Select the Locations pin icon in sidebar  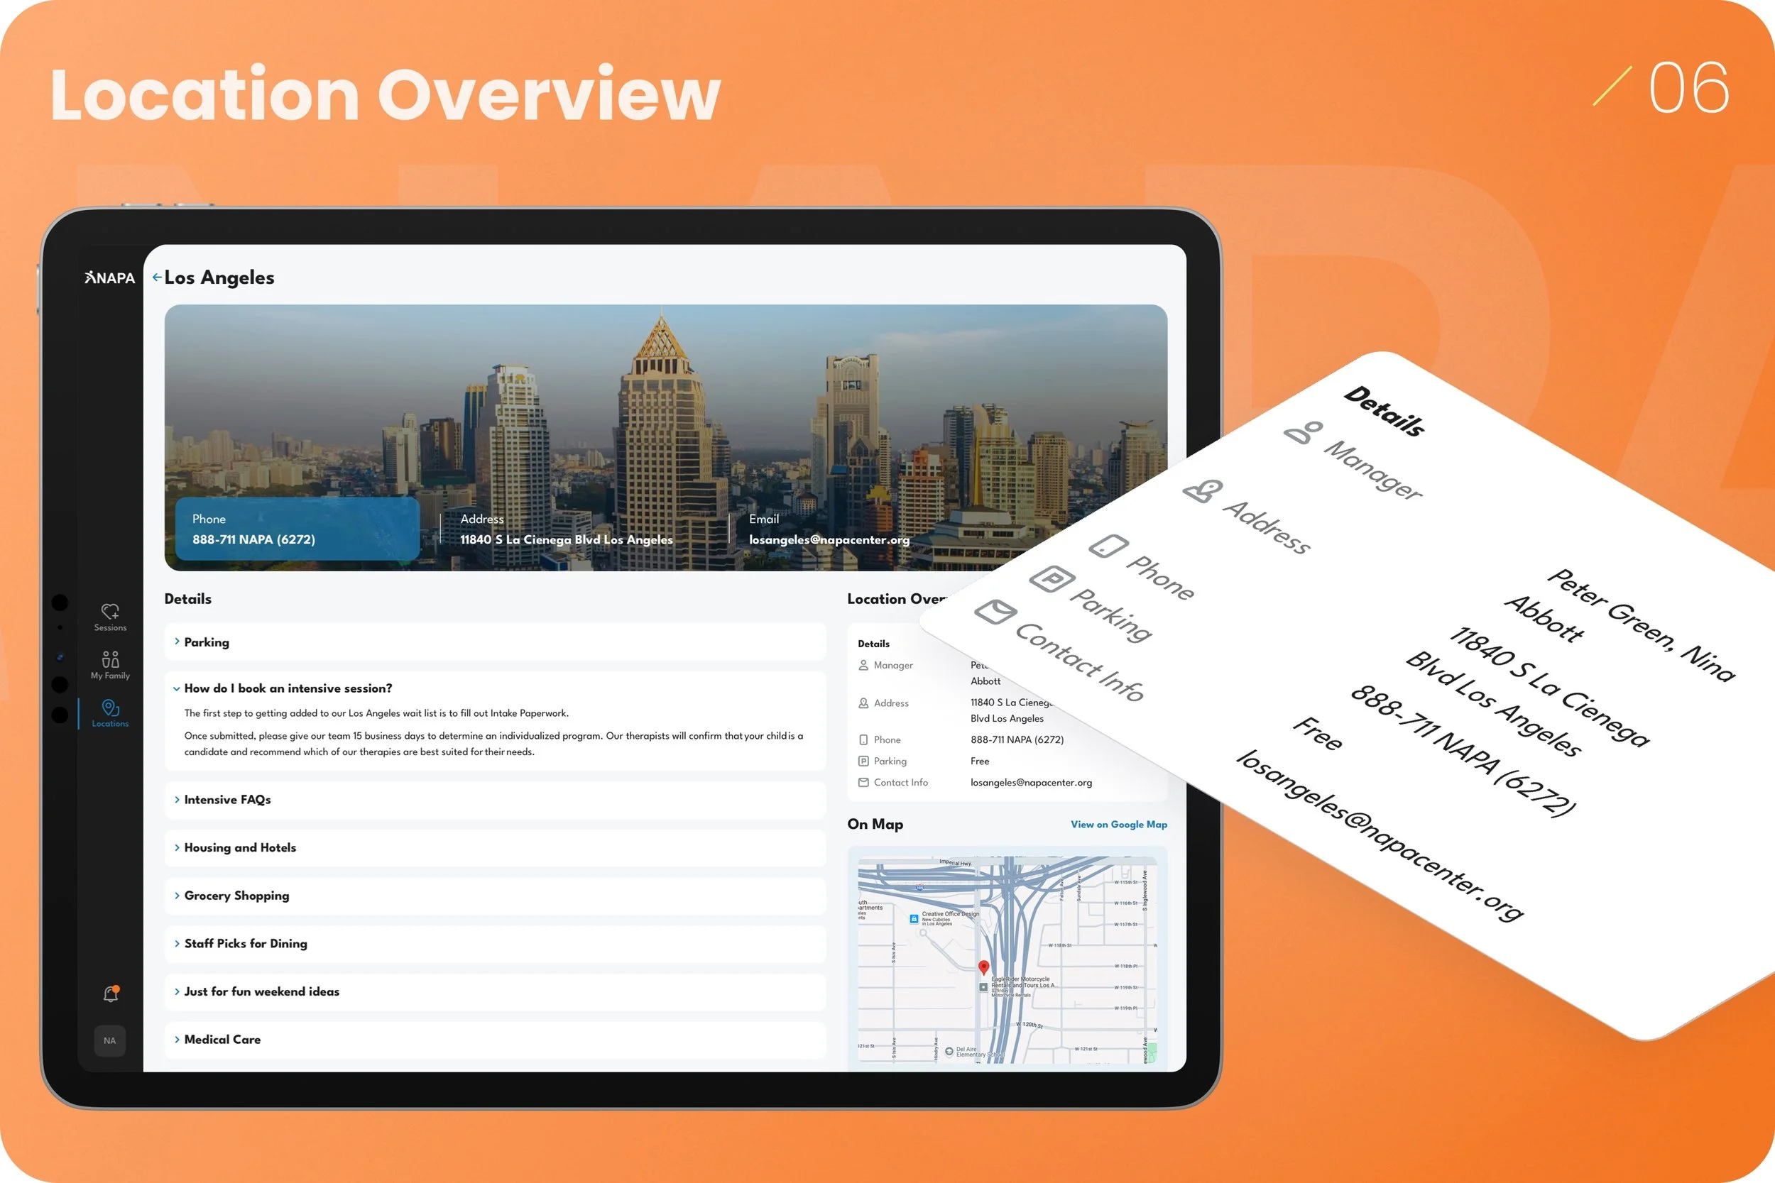pyautogui.click(x=110, y=708)
